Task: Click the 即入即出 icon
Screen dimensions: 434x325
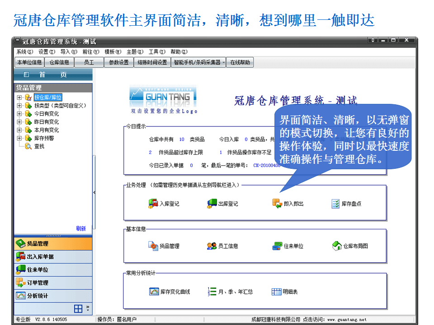Action: tap(277, 204)
